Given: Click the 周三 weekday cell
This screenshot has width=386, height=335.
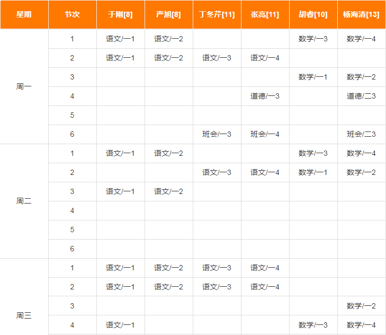Looking at the screenshot, I should [x=24, y=315].
